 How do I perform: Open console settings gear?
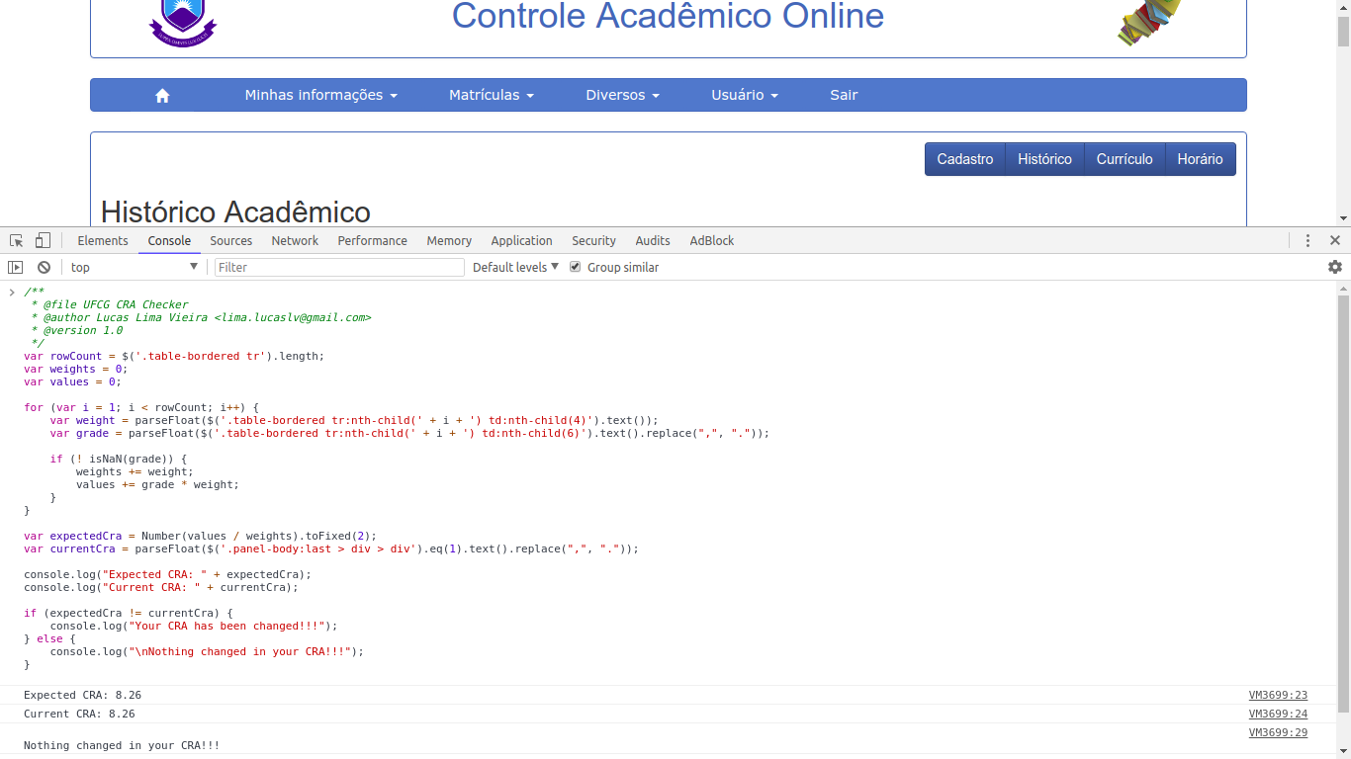pos(1335,267)
